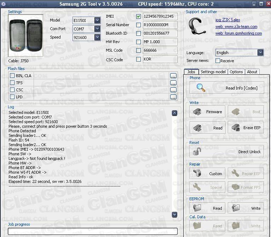Open the Settings model tab
271x237 pixels.
[213, 72]
